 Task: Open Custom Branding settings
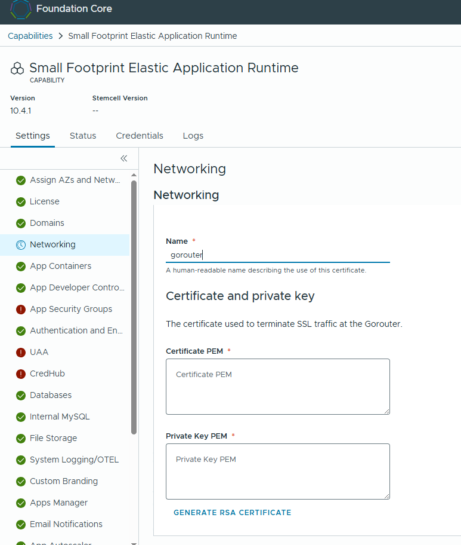64,482
